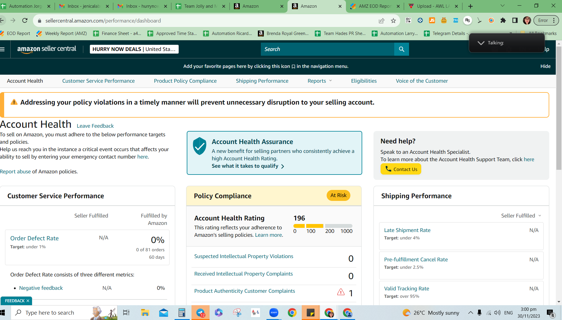Click the warning triangle beside Product Authenticity complaints
This screenshot has width=562, height=320.
tap(341, 292)
